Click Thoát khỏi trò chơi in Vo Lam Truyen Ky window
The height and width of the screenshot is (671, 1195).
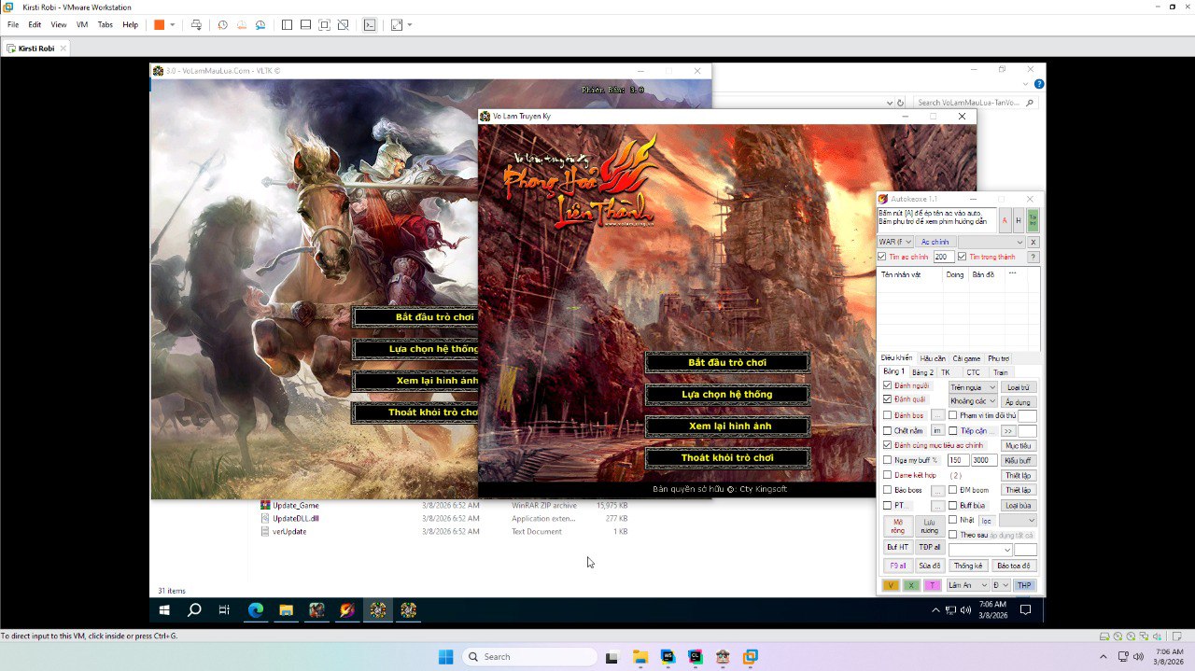point(727,457)
